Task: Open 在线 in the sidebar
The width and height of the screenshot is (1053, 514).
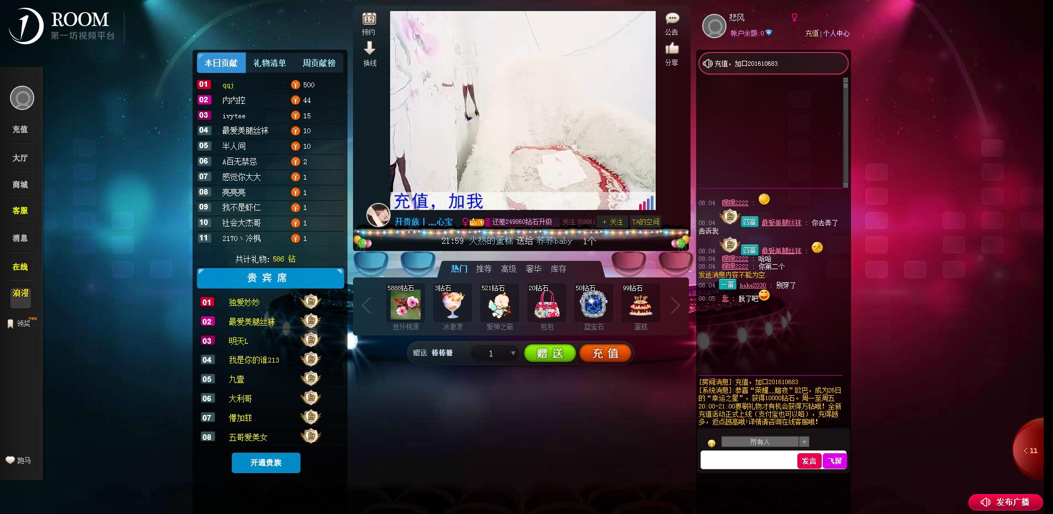Action: [x=20, y=267]
